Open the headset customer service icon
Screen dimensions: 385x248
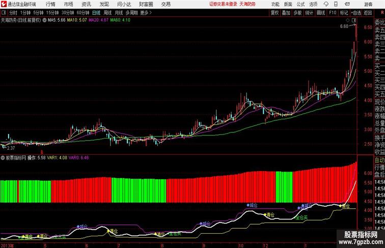pos(326,4)
